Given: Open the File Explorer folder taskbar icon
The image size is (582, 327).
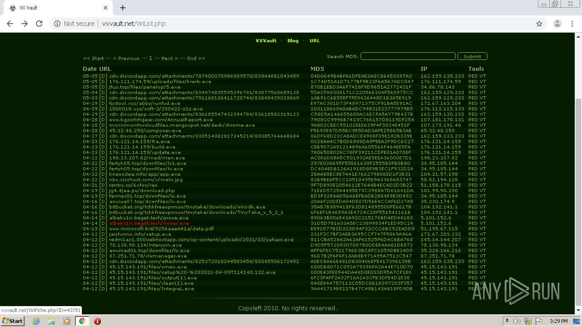Looking at the screenshot, I should click(51, 321).
